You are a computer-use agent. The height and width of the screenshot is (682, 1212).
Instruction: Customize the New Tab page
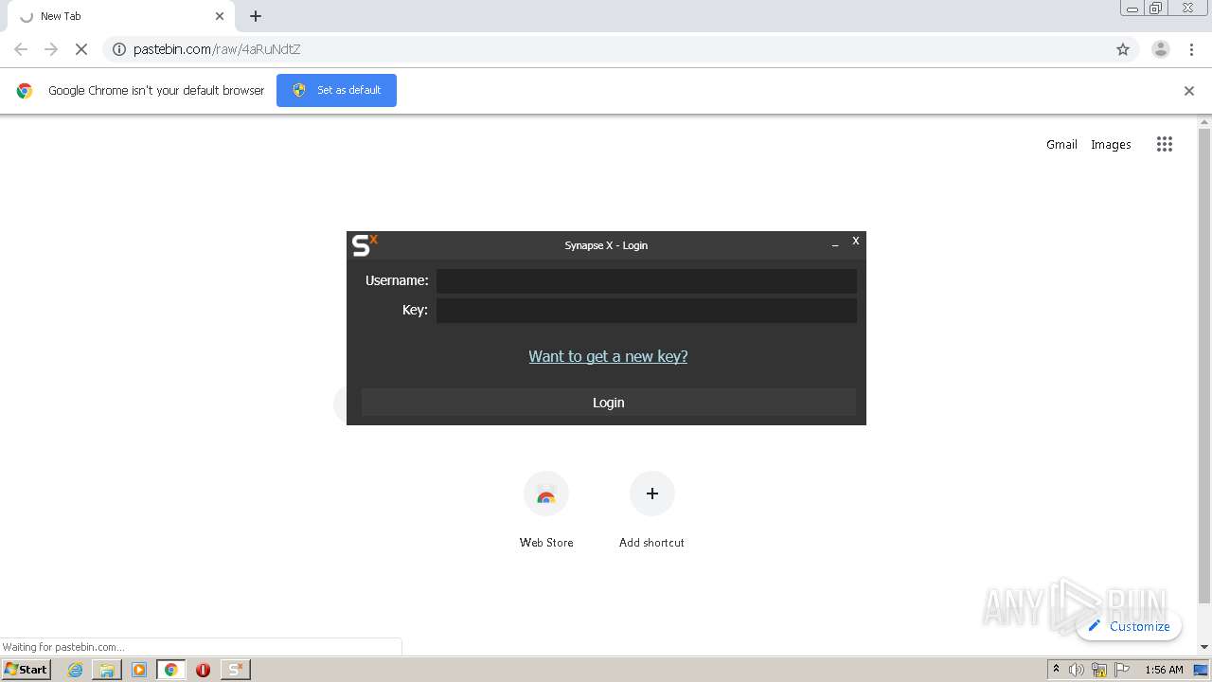coord(1129,626)
